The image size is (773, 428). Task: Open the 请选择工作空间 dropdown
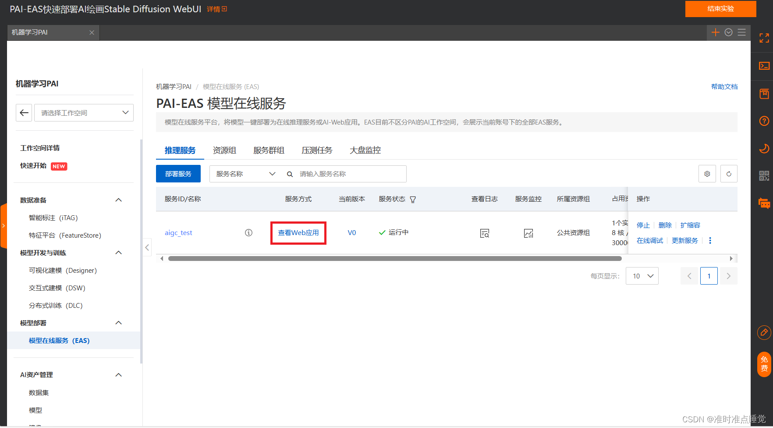[x=84, y=113]
